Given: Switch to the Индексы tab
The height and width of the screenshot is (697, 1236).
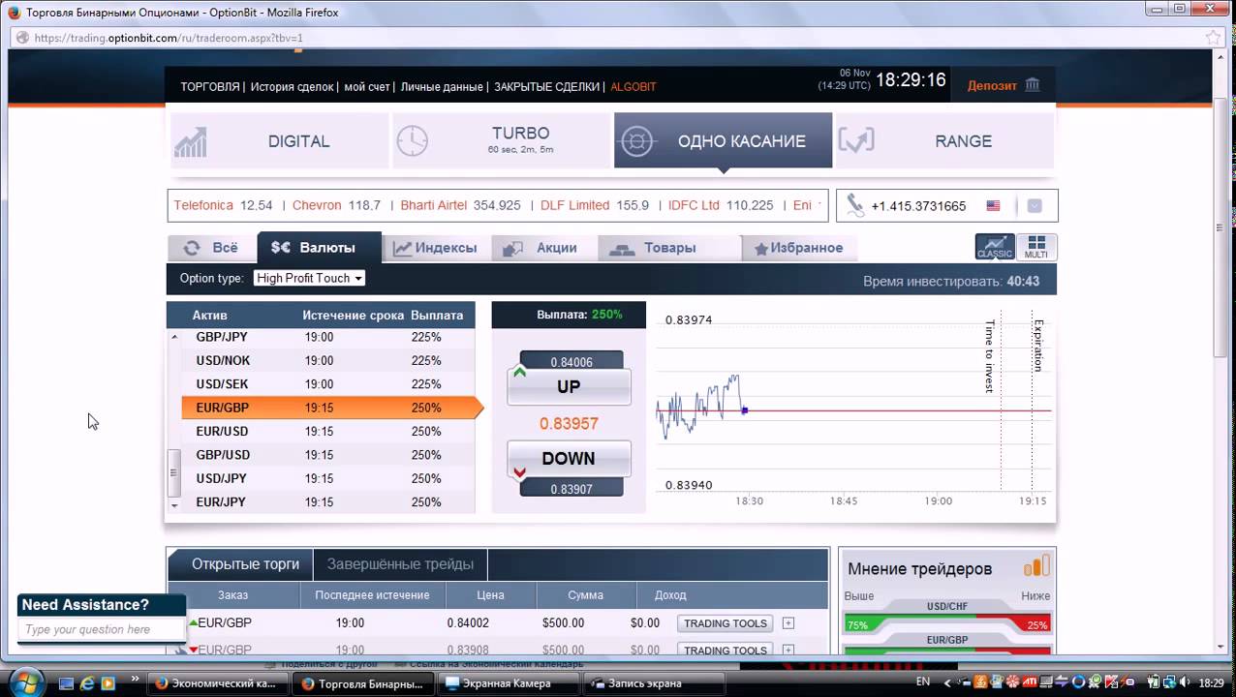Looking at the screenshot, I should click(436, 248).
